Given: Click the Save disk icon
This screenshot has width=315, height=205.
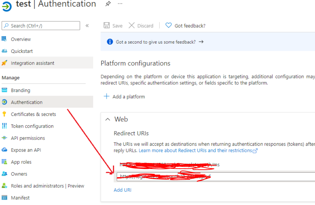Looking at the screenshot, I should tap(107, 25).
